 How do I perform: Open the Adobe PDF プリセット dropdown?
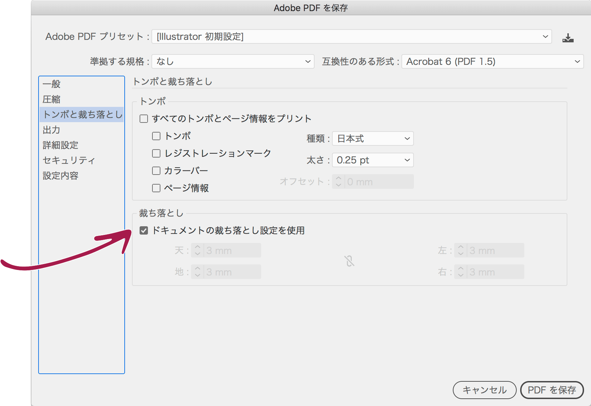pos(352,36)
